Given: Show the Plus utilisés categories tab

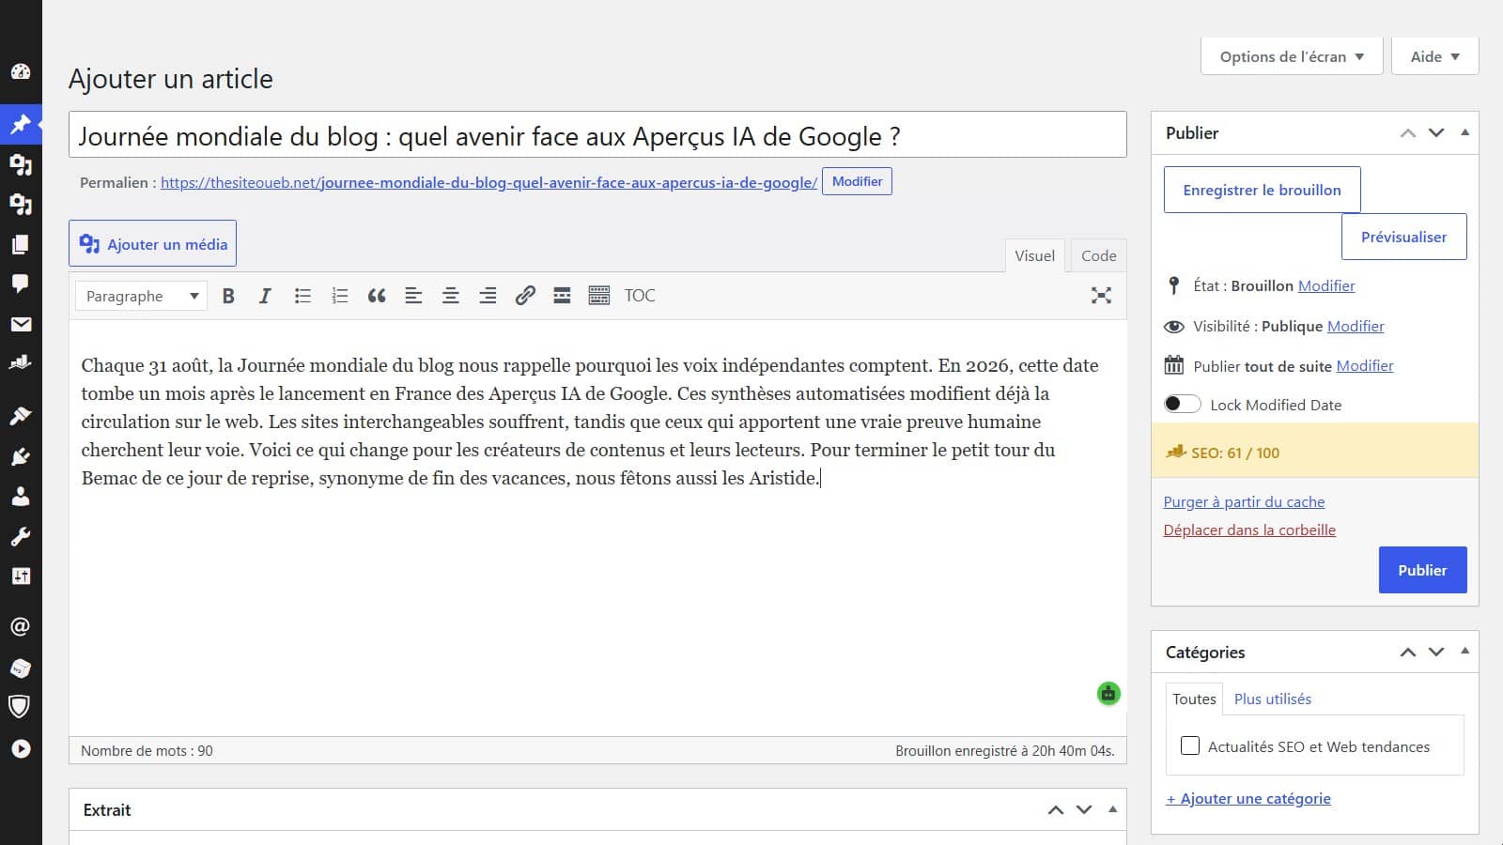Looking at the screenshot, I should click(x=1273, y=699).
